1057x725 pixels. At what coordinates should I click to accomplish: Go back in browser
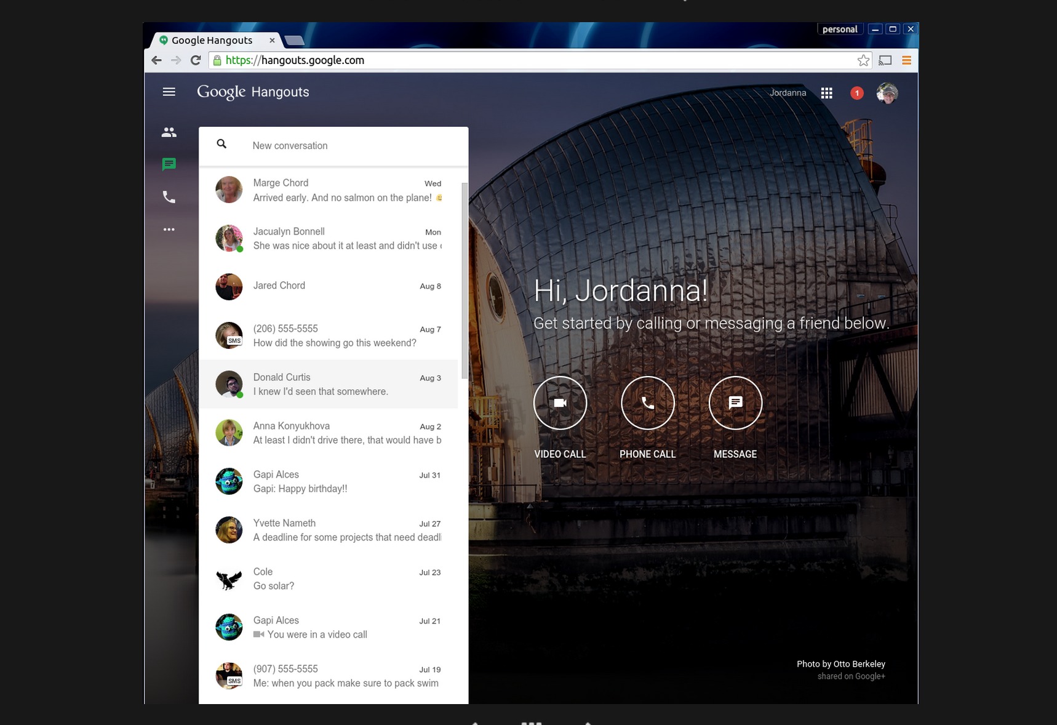(x=157, y=60)
